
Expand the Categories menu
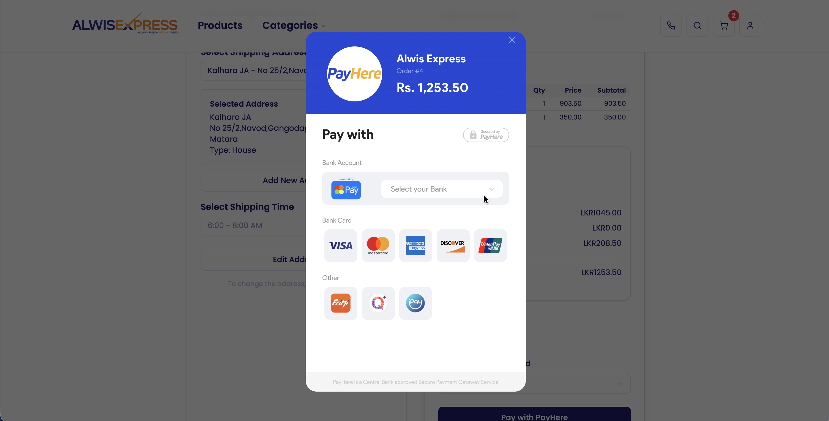(294, 25)
